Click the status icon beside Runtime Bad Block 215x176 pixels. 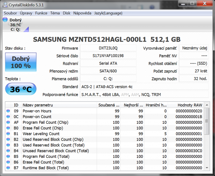click(x=8, y=168)
